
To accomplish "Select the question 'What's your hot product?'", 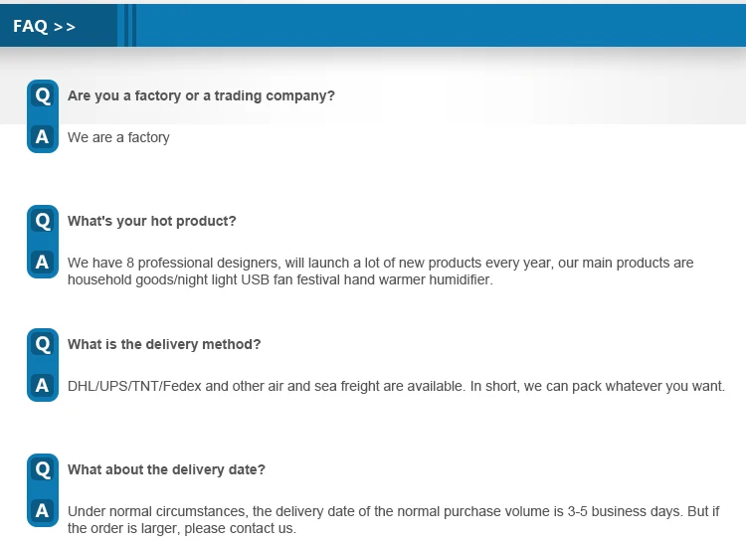I will tap(151, 221).
